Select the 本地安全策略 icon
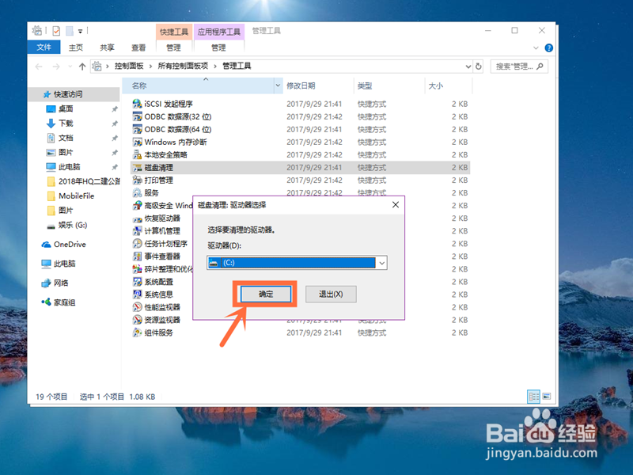This screenshot has width=633, height=475. click(137, 154)
